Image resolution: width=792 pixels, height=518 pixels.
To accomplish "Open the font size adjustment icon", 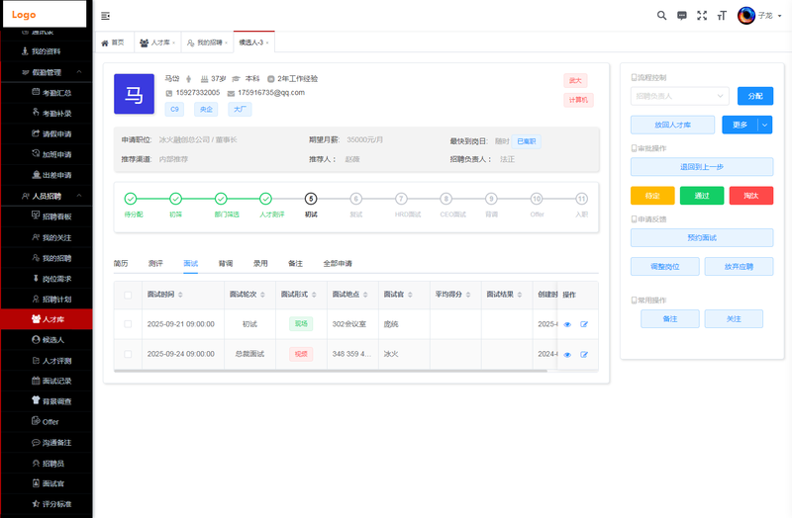I will [x=722, y=16].
